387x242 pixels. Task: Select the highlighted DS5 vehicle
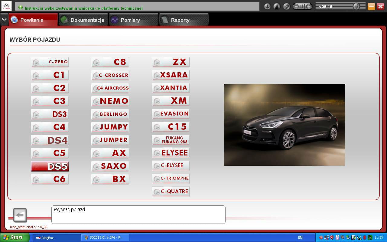(x=50, y=166)
